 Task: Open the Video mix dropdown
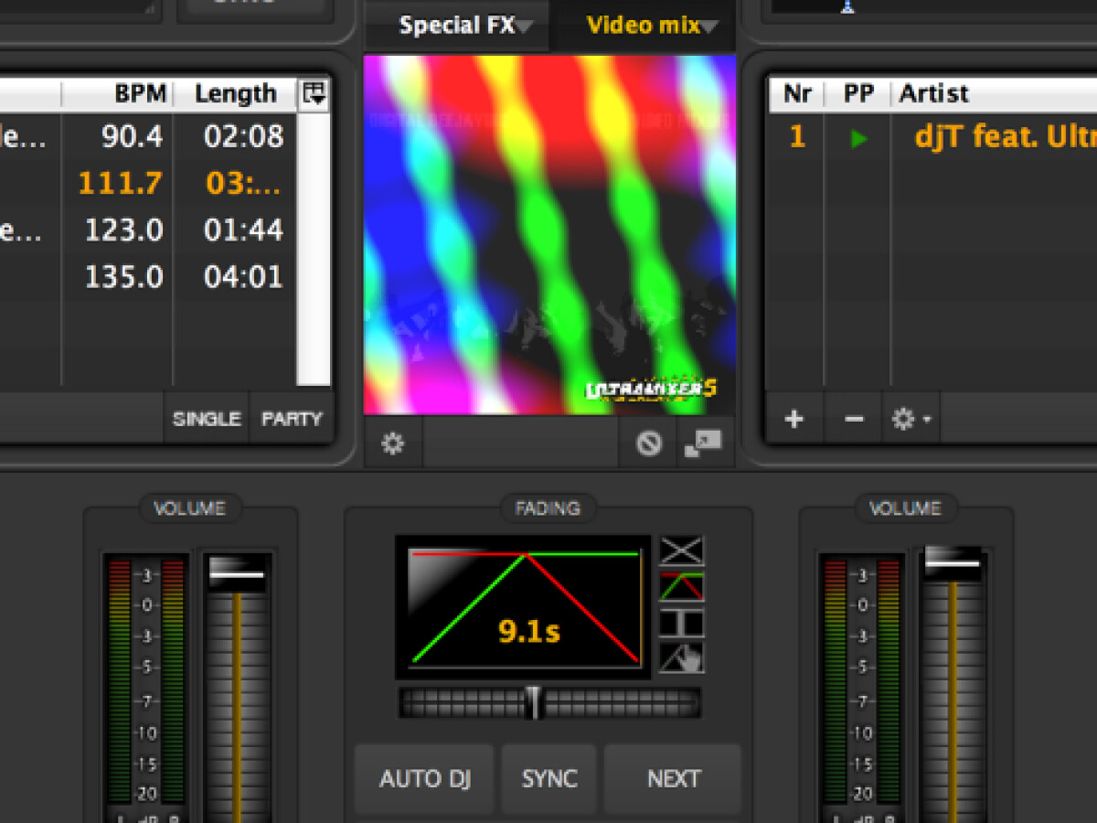[x=652, y=26]
